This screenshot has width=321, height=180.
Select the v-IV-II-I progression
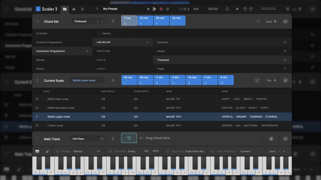pyautogui.click(x=122, y=69)
